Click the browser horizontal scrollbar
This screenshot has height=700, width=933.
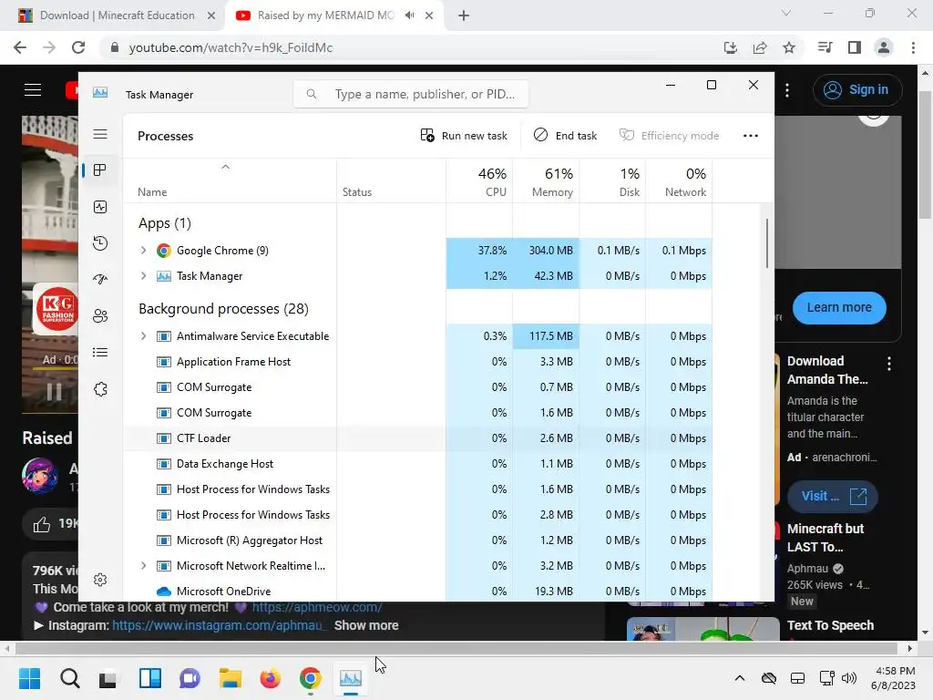point(456,648)
